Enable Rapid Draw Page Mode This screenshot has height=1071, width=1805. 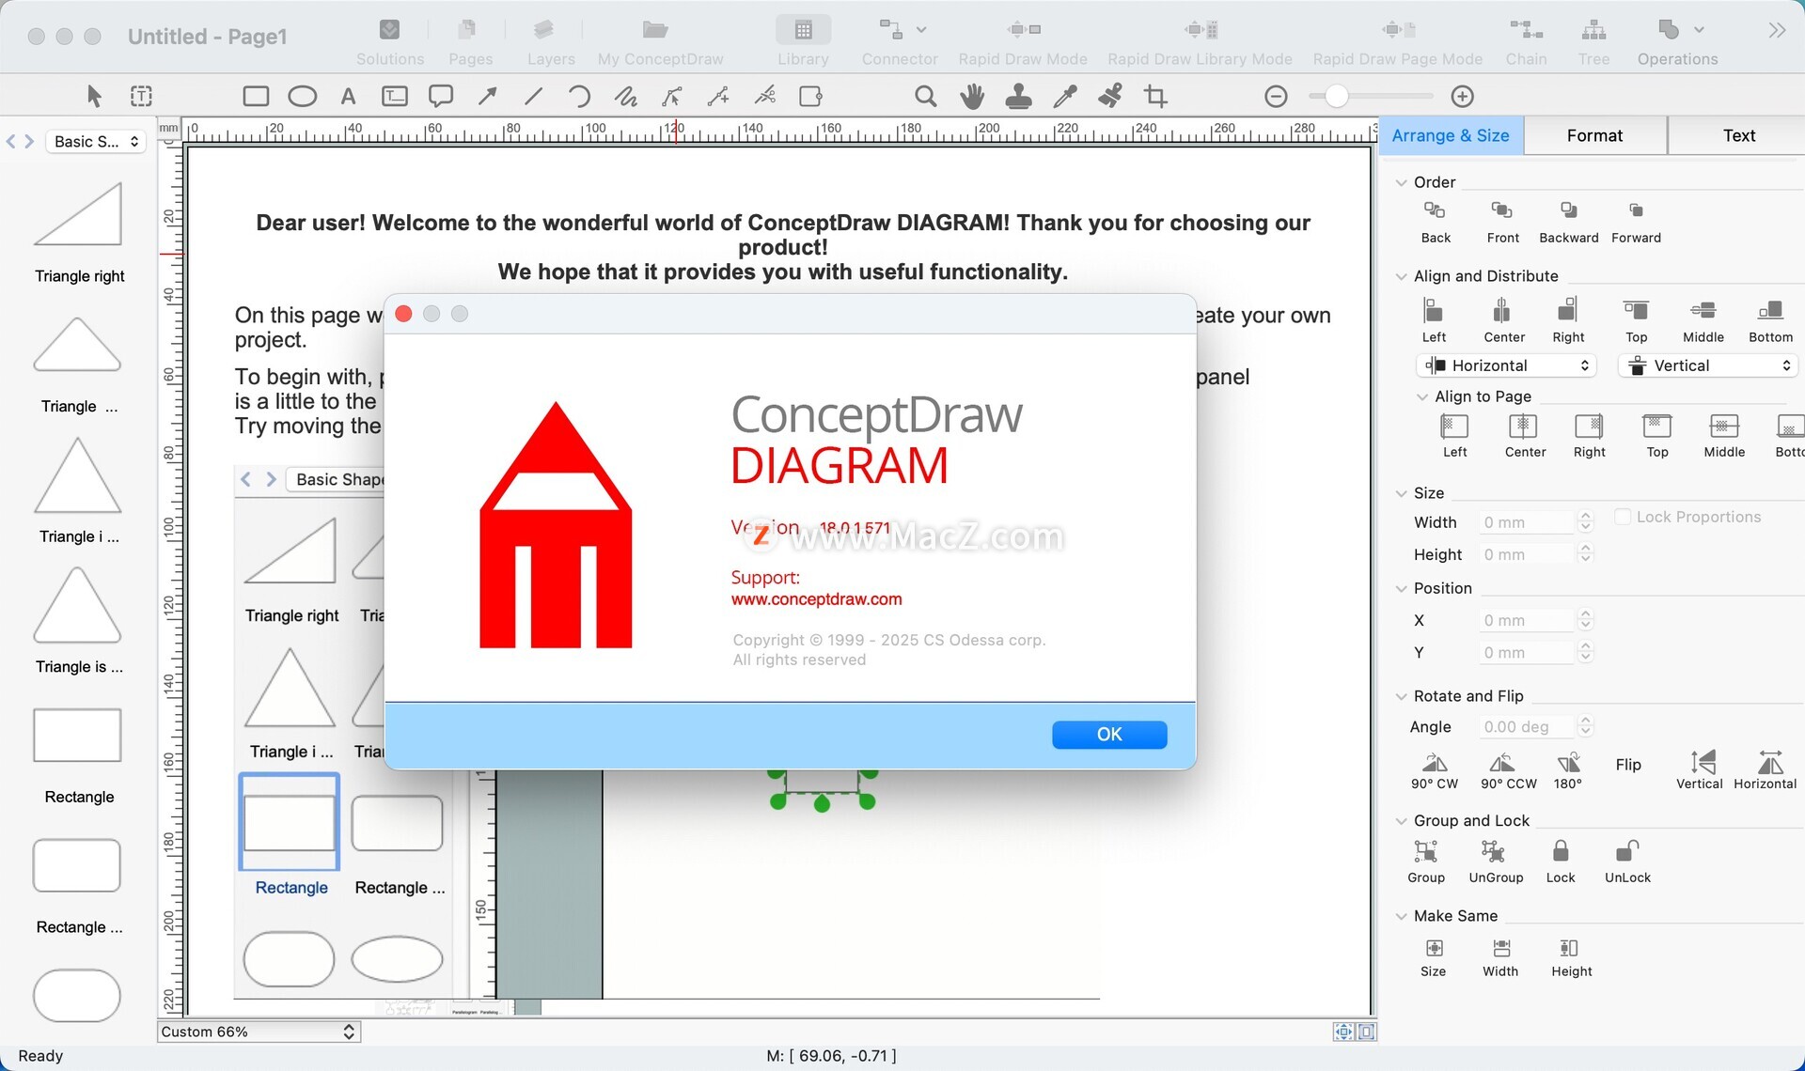[x=1397, y=42]
